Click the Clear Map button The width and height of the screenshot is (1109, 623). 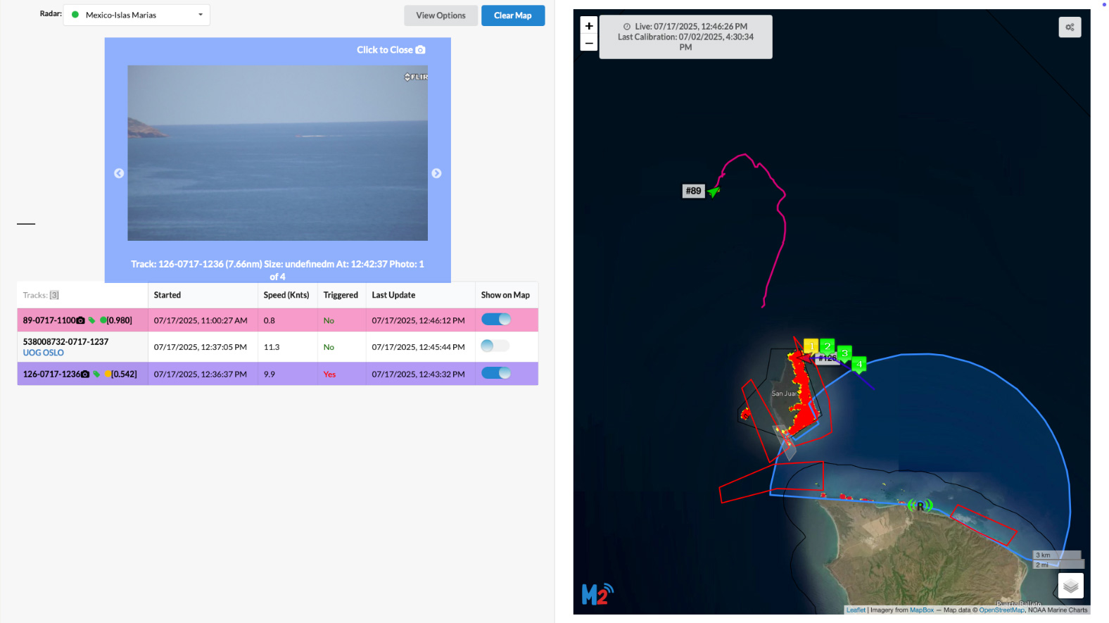(513, 15)
